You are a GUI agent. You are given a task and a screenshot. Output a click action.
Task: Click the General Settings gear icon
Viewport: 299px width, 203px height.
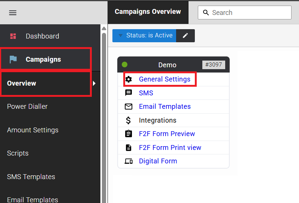pyautogui.click(x=129, y=79)
